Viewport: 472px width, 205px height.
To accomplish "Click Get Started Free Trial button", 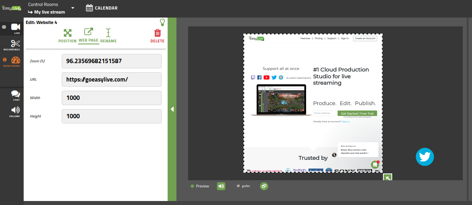I will point(357,113).
